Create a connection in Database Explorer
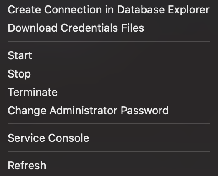This screenshot has height=176, width=218. tap(109, 10)
